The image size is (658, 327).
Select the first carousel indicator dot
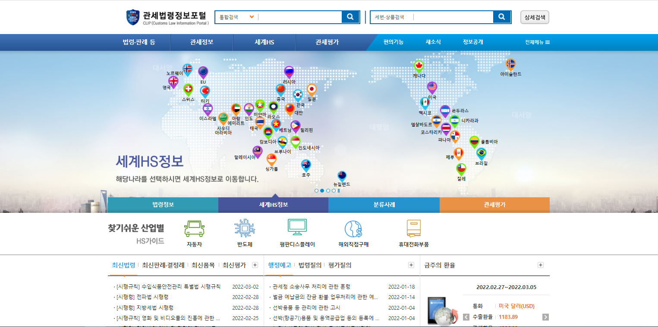pyautogui.click(x=316, y=190)
